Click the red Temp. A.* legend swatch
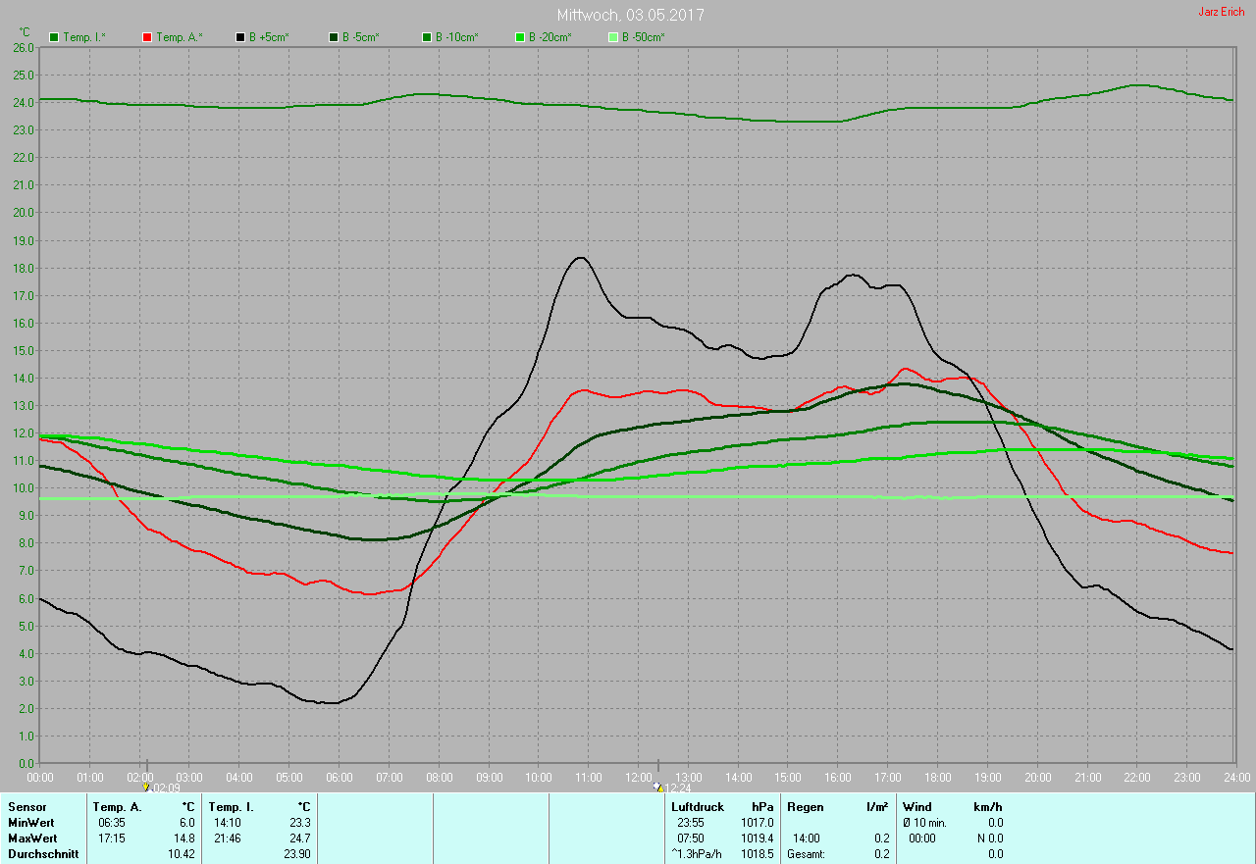 tap(147, 37)
